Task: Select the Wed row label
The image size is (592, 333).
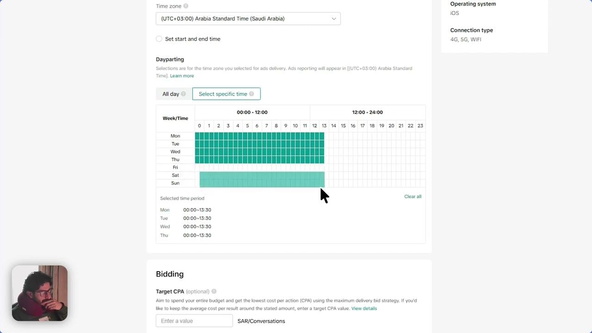Action: [x=175, y=152]
